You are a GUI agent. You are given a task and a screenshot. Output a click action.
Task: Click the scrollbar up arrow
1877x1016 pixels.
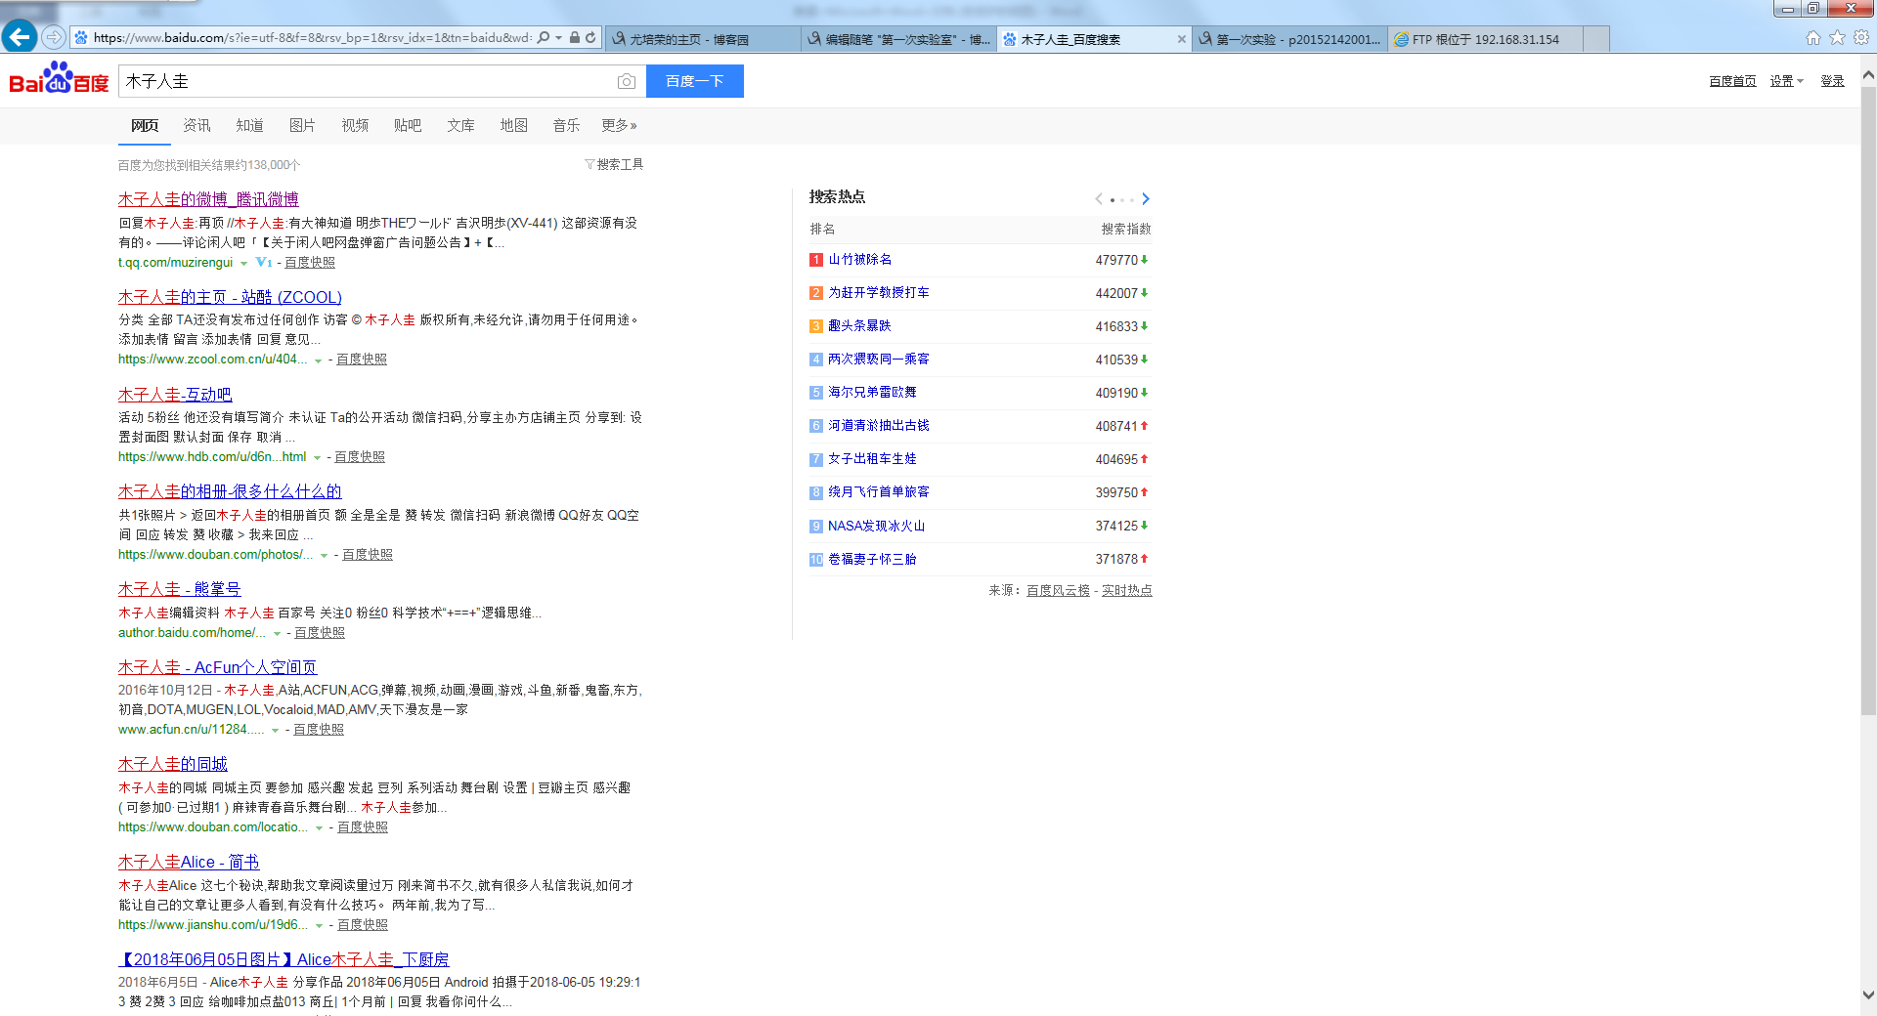(x=1868, y=74)
